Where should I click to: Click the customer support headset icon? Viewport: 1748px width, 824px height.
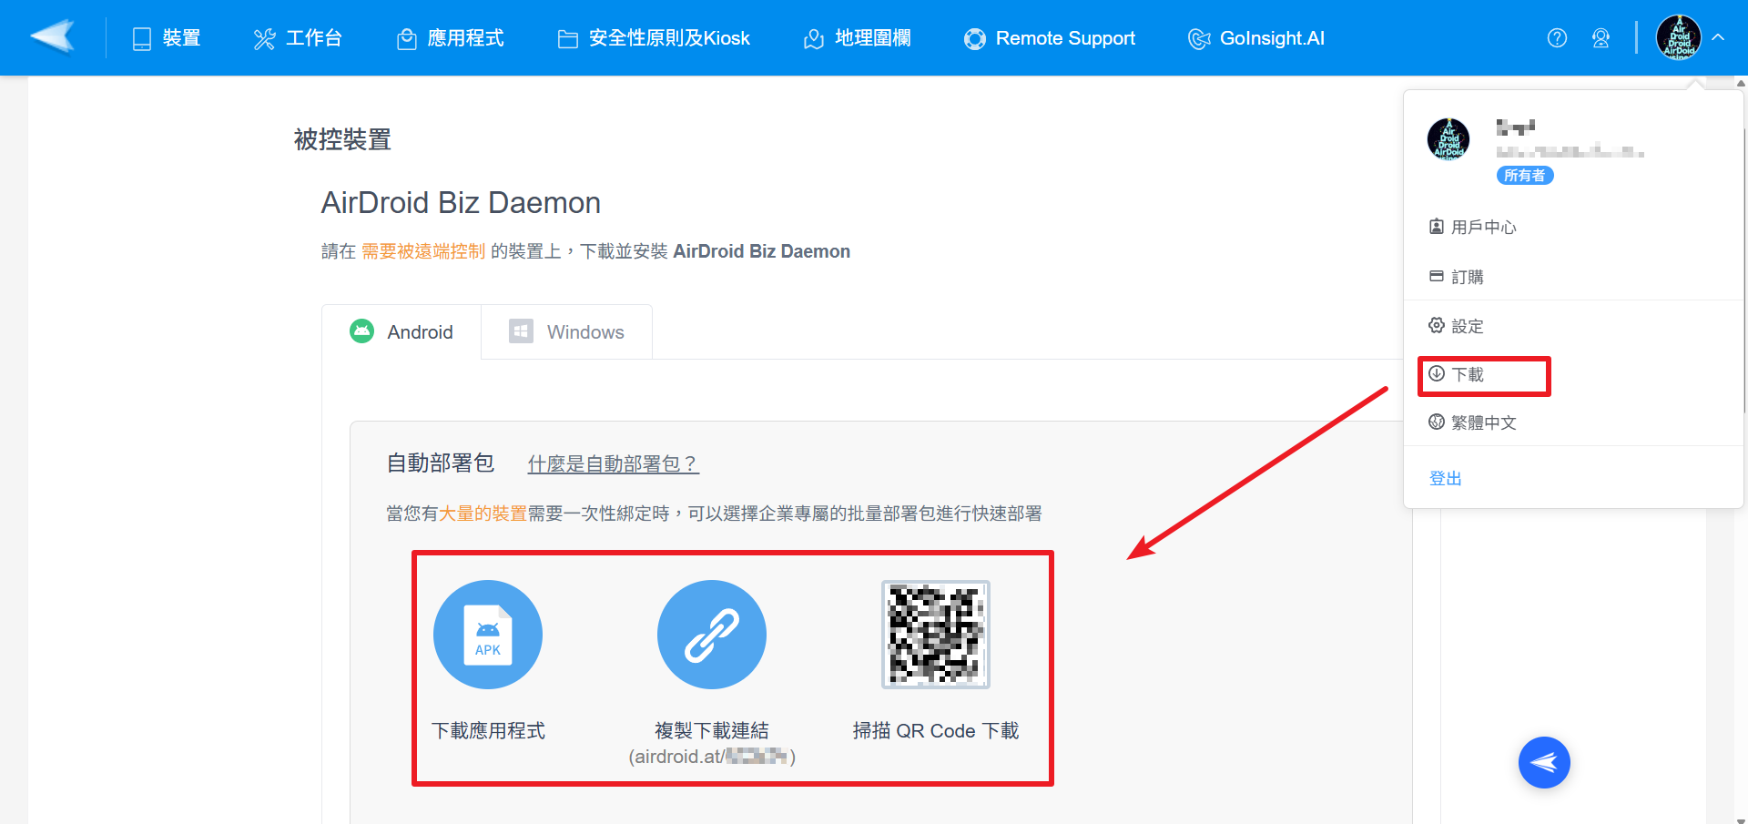pos(1601,38)
